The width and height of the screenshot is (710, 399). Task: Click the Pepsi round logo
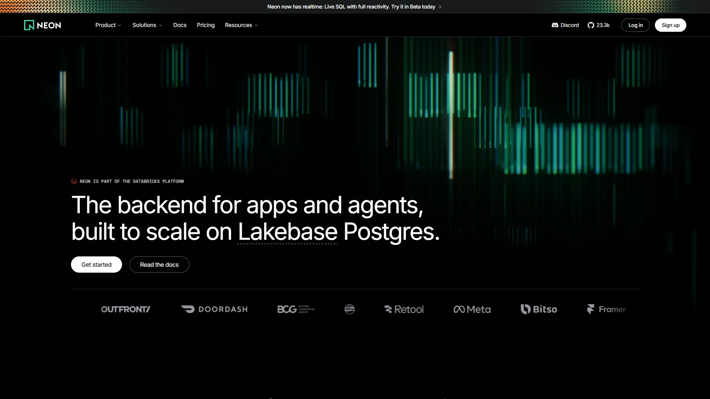click(x=349, y=309)
